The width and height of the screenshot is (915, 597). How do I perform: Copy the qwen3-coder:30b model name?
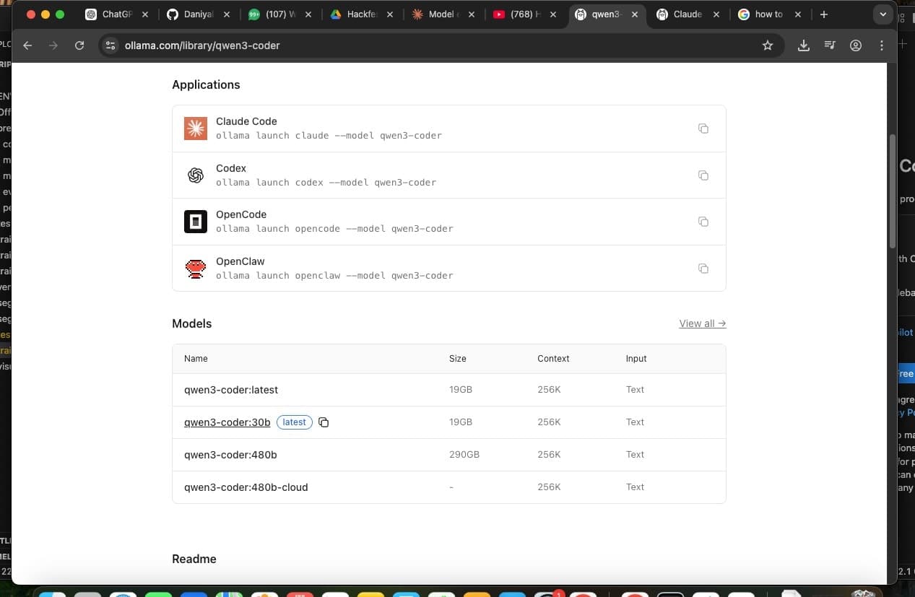[324, 422]
